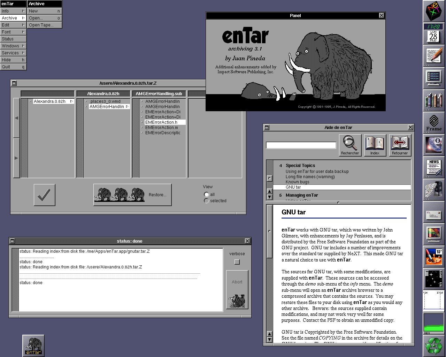Viewport: 446px width, 357px height.
Task: Choose Hide from enTar menu
Action: point(13,60)
